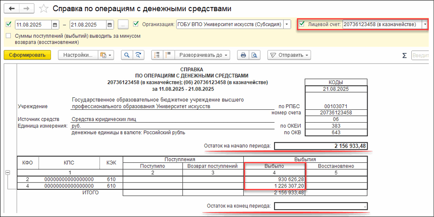This screenshot has height=217, width=434.
Task: Open the 'Разворачивать до' dropdown
Action: pos(203,55)
